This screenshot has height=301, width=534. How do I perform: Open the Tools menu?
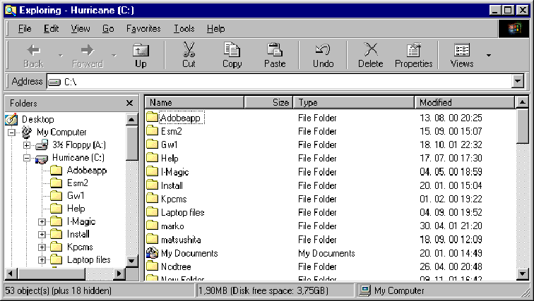point(184,29)
